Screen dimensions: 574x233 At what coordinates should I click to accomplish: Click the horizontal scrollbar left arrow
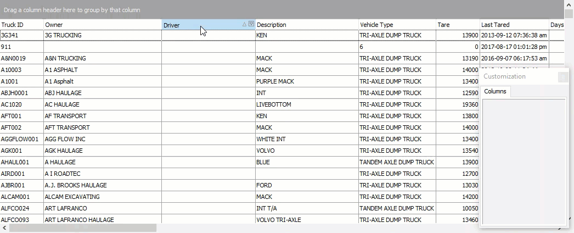4,228
